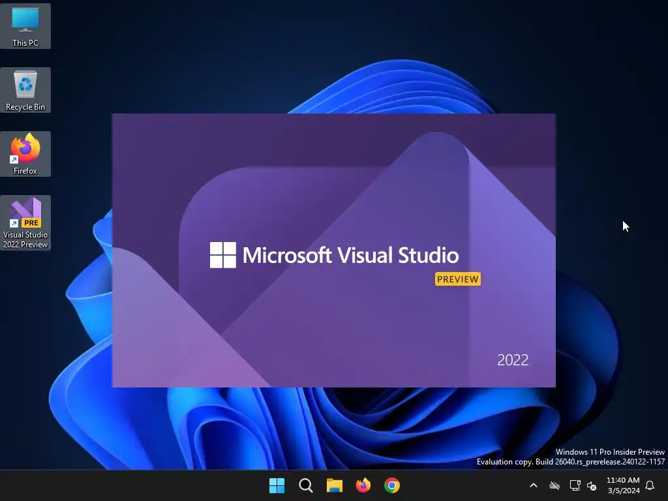668x501 pixels.
Task: Launch Google Chrome from the taskbar
Action: coord(392,485)
